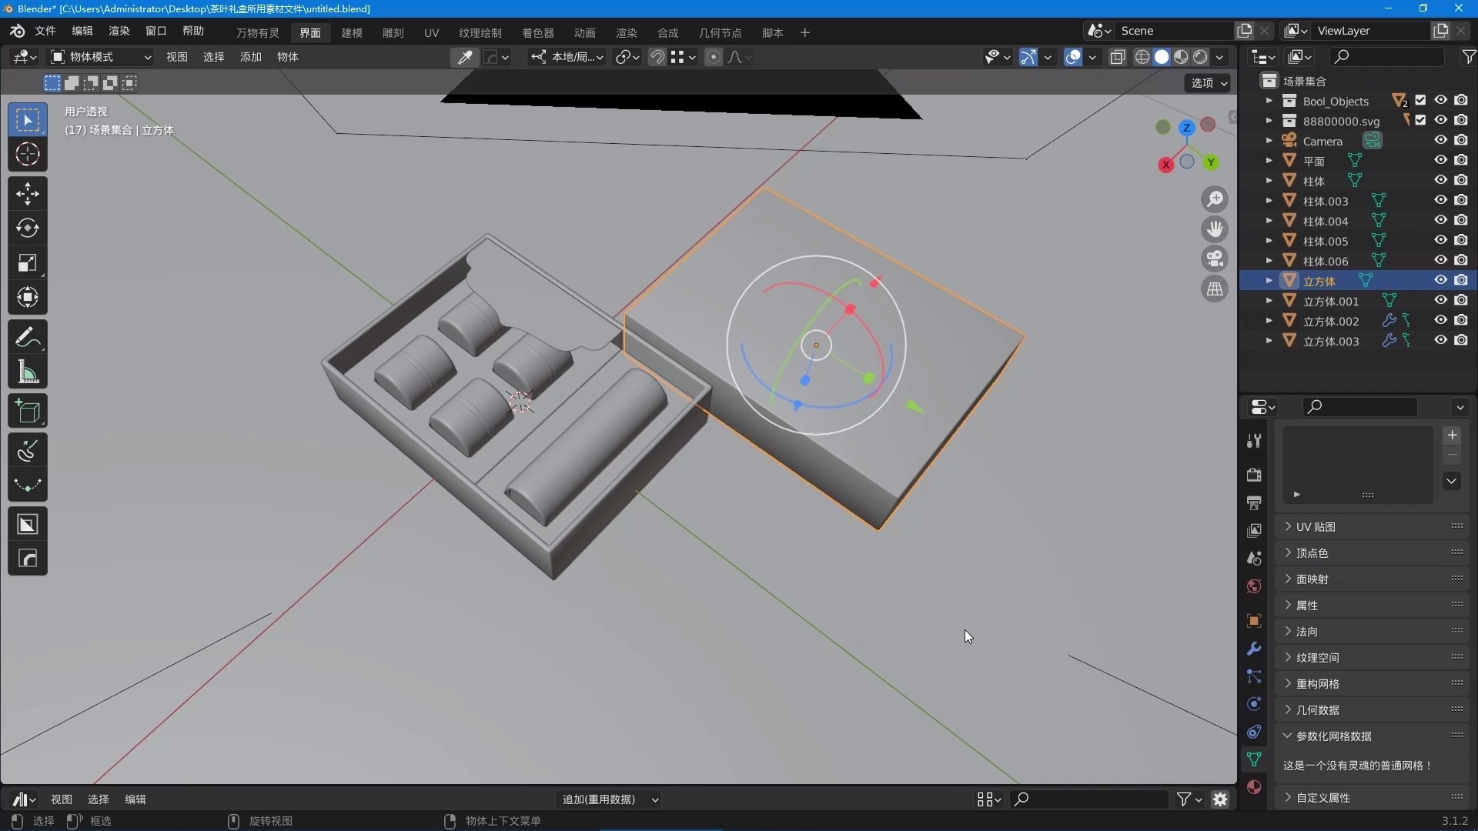1478x831 pixels.
Task: Open the World properties tab
Action: [x=1254, y=586]
